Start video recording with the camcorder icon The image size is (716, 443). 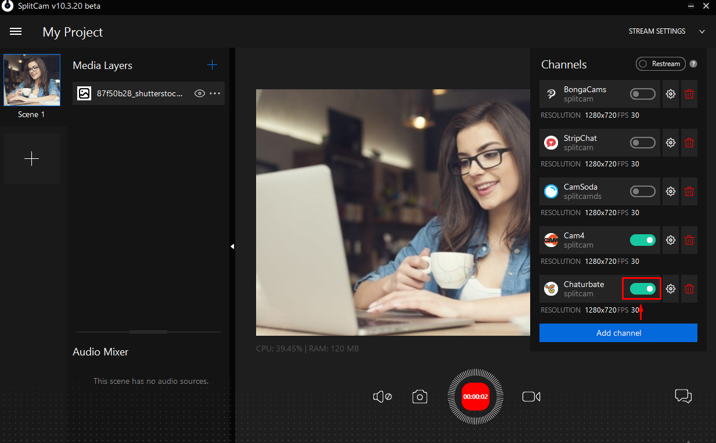click(x=531, y=397)
